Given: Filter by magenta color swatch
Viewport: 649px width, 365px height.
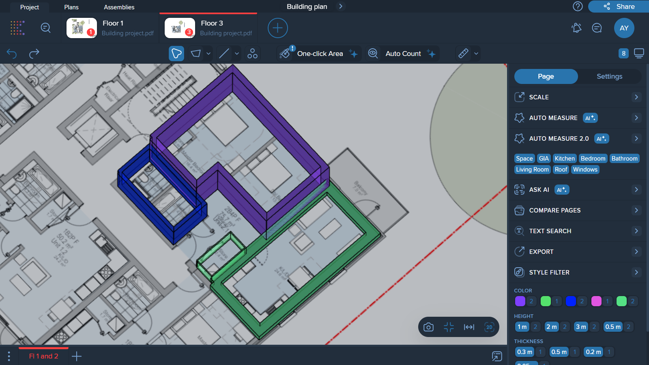Looking at the screenshot, I should point(596,301).
